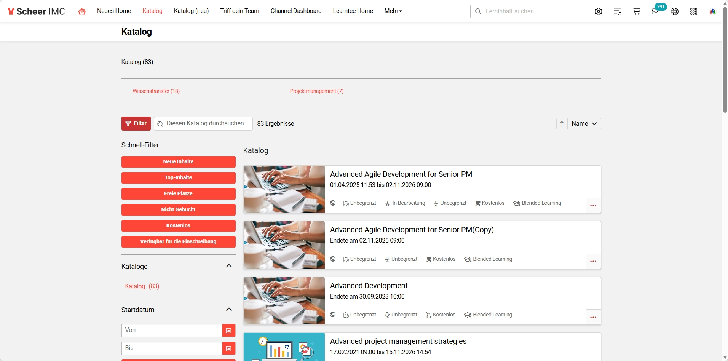This screenshot has width=728, height=361.
Task: Open options menu for Advanced Development
Action: tap(593, 317)
